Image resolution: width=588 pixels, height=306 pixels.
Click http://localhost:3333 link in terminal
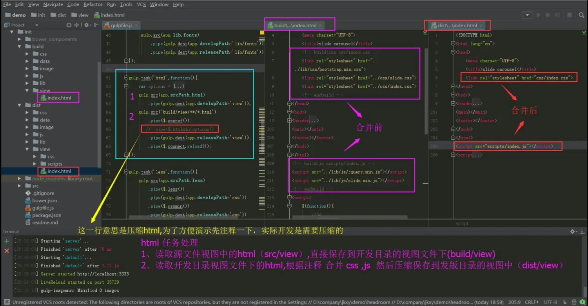[103, 274]
